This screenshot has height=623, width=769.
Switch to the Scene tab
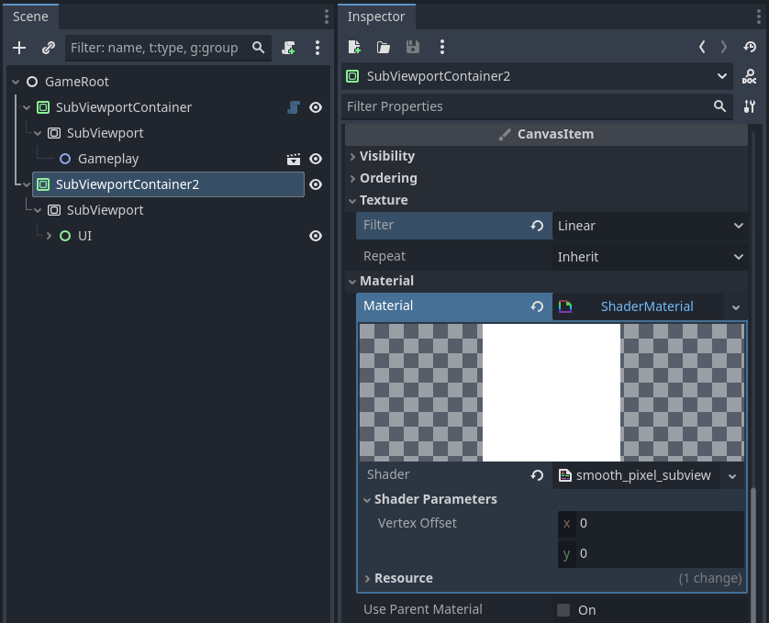coord(30,16)
